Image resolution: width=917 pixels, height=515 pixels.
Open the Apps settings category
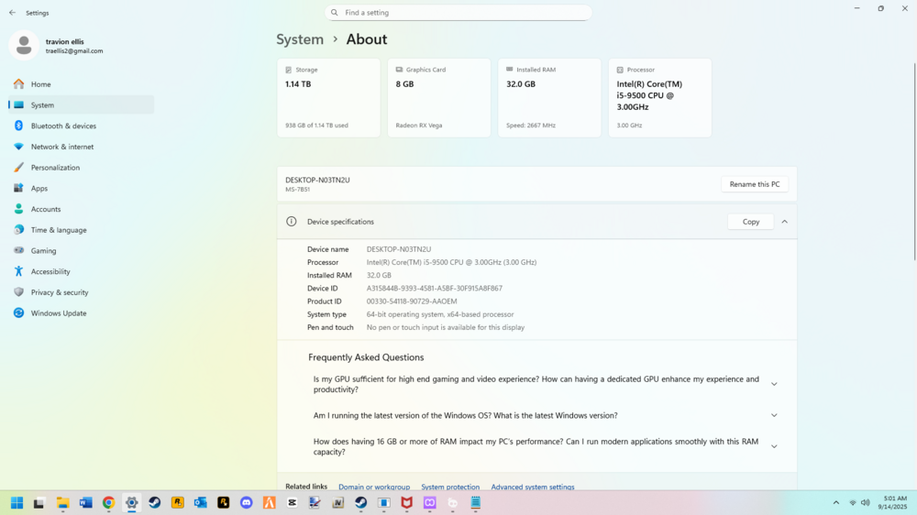click(82, 188)
